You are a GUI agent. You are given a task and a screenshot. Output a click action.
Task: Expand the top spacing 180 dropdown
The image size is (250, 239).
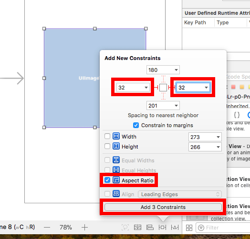click(x=176, y=70)
